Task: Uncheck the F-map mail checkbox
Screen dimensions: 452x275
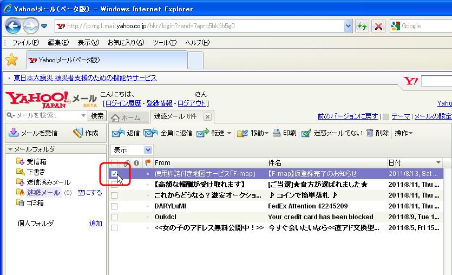Action: point(114,174)
